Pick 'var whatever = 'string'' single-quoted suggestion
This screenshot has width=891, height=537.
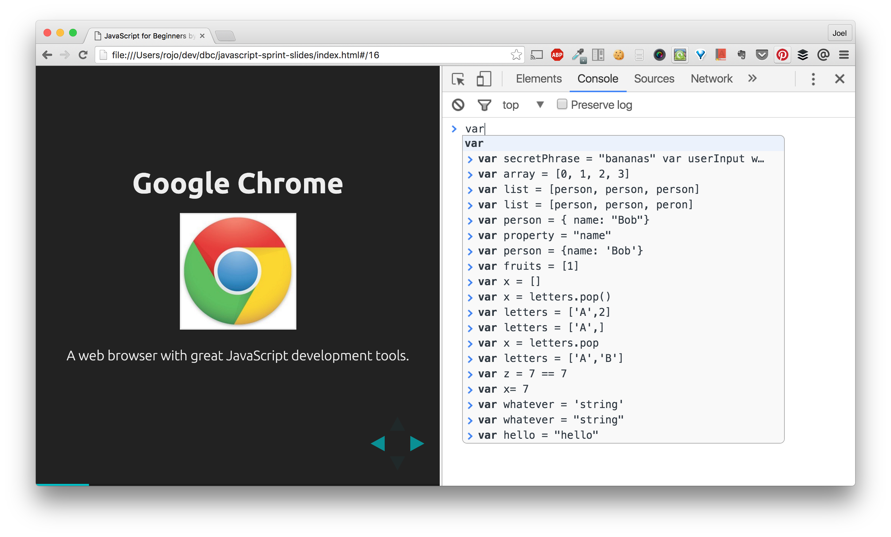click(x=623, y=405)
